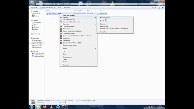Open the AMCOMPUTERS network computer
Screen dimensions: 194x109
click(x=39, y=54)
